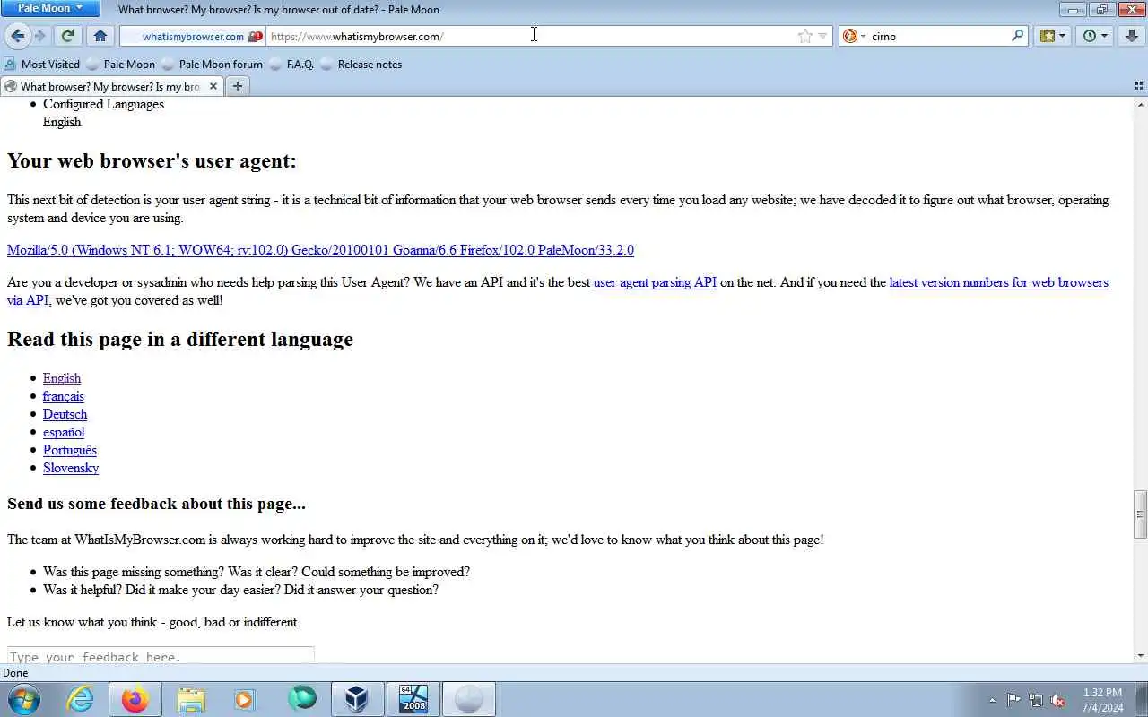This screenshot has width=1148, height=717.
Task: Click the URL address field
Action: [x=531, y=37]
